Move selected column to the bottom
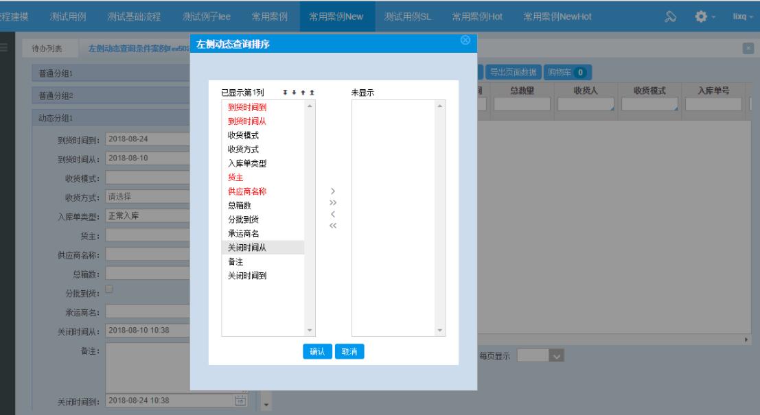 click(x=286, y=91)
